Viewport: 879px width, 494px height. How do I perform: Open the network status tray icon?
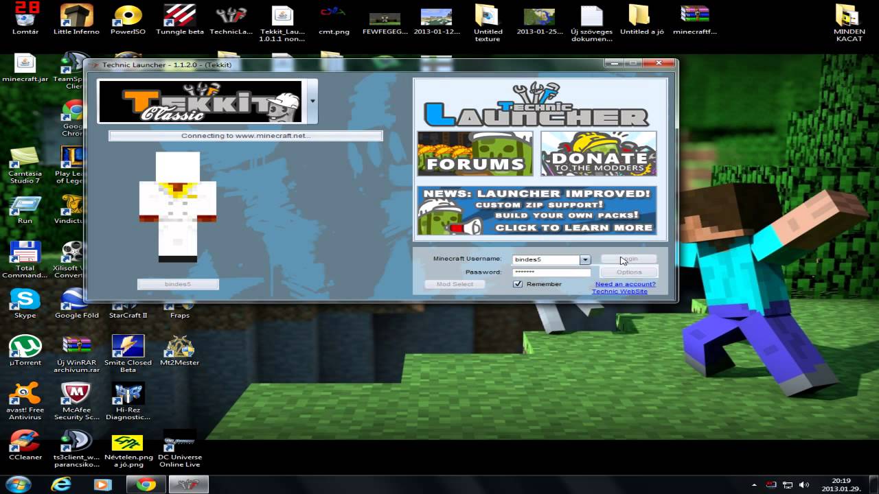tap(788, 484)
